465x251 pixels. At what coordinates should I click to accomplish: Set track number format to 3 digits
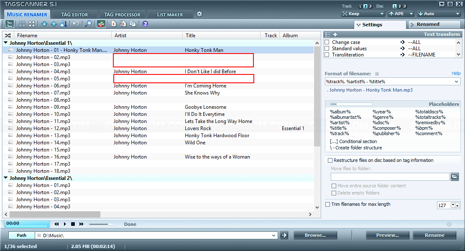370,6
